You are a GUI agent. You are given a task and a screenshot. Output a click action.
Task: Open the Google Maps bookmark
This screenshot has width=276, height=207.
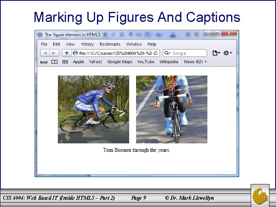pyautogui.click(x=120, y=62)
